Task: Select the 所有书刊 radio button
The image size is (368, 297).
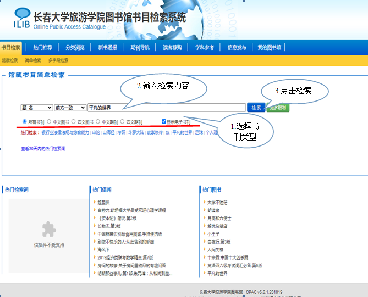Action: 24,121
